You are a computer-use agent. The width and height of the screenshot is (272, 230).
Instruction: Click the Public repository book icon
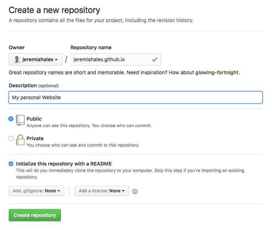[x=20, y=121]
